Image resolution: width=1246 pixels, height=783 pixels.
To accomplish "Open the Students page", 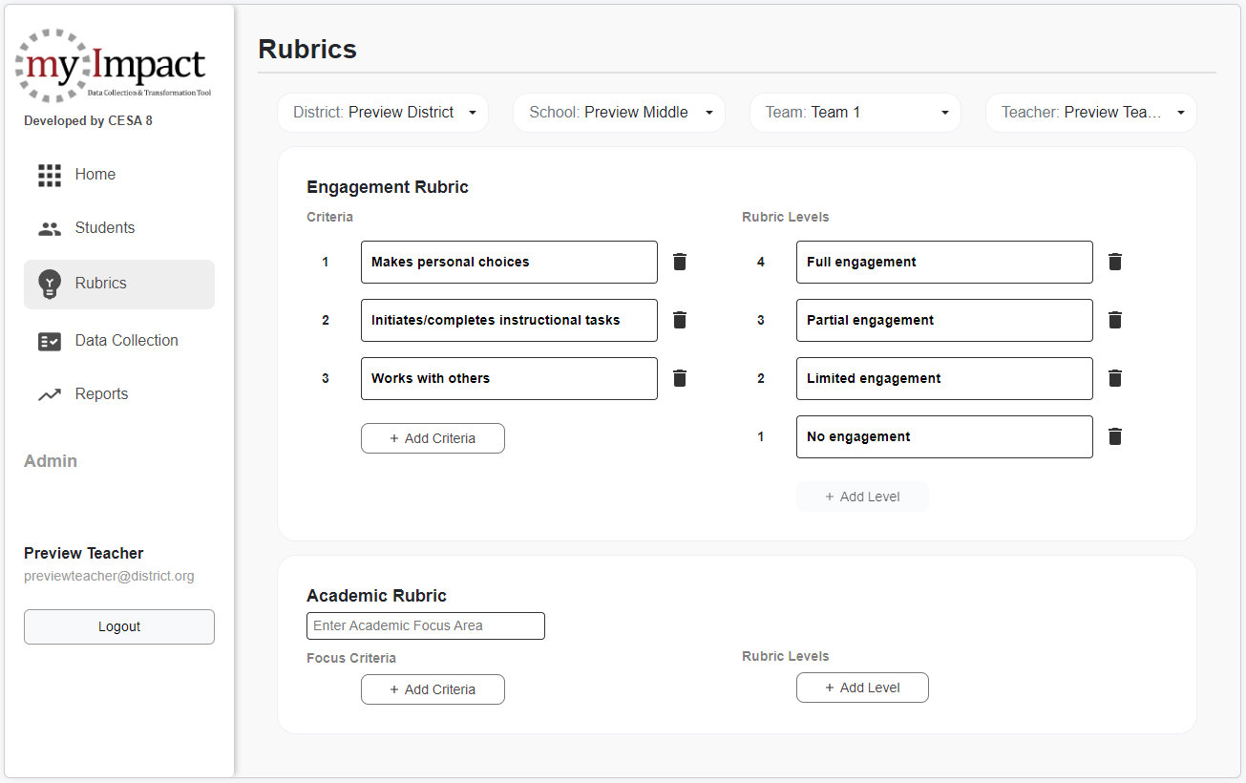I will (x=119, y=228).
